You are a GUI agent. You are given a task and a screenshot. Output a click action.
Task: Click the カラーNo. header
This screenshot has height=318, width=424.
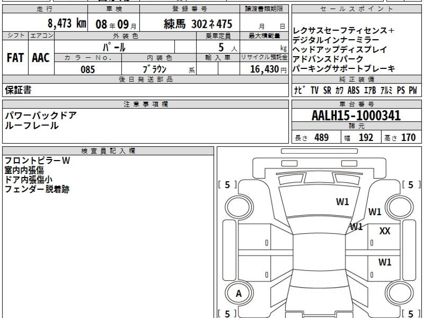[x=88, y=58]
